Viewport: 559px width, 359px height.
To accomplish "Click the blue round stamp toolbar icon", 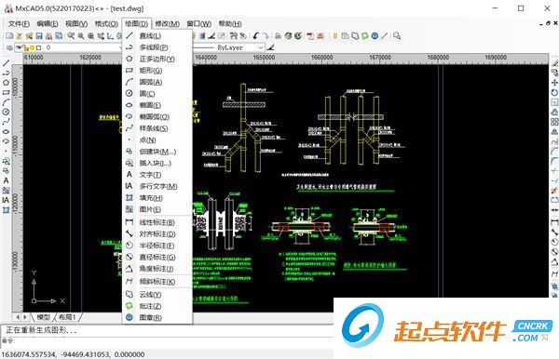I will 375,36.
